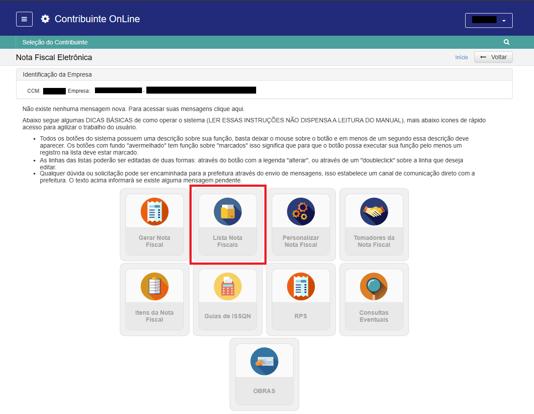The width and height of the screenshot is (534, 414).
Task: Click the Contribuinte OnLine title
Action: (97, 19)
